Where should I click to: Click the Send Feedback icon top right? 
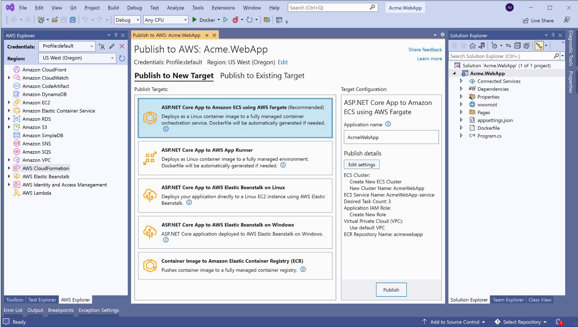tap(567, 20)
